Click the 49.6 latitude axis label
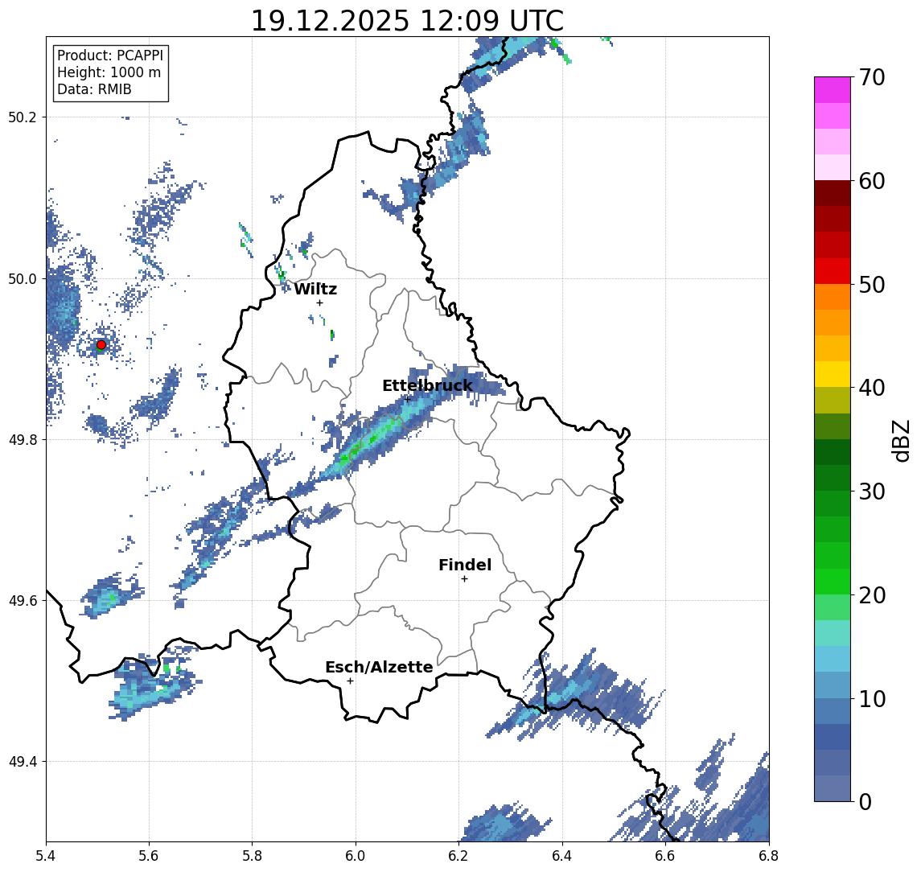The width and height of the screenshot is (921, 872). (23, 601)
